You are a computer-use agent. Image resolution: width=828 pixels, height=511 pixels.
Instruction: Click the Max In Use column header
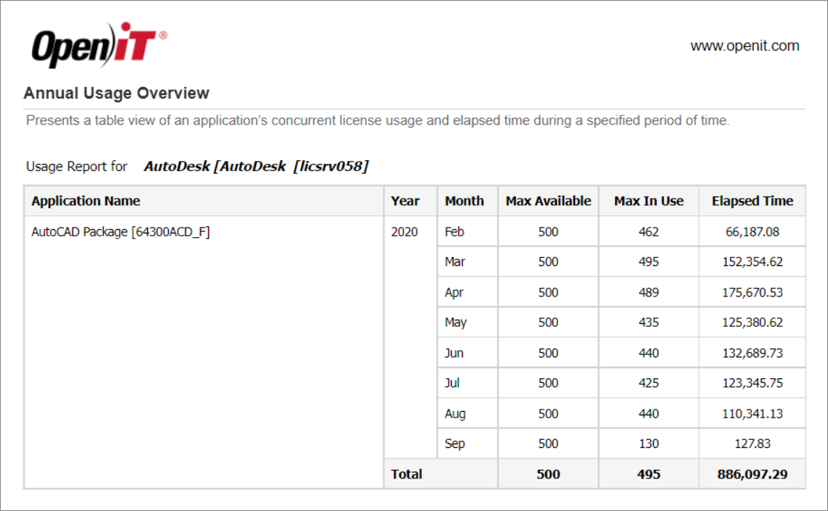(x=648, y=201)
